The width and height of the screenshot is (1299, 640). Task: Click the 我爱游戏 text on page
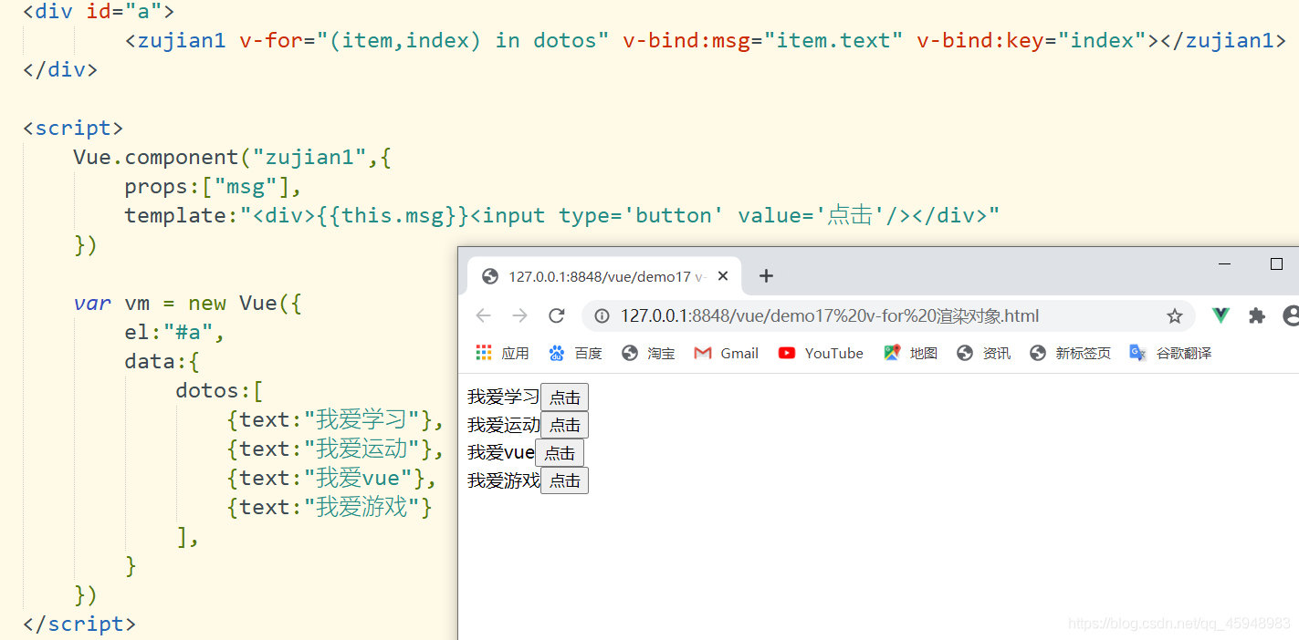504,480
